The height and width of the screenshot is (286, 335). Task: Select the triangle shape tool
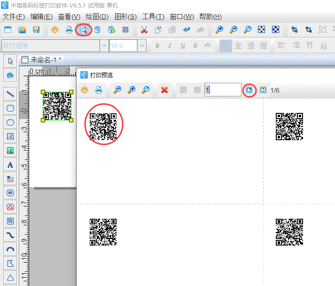click(x=10, y=278)
